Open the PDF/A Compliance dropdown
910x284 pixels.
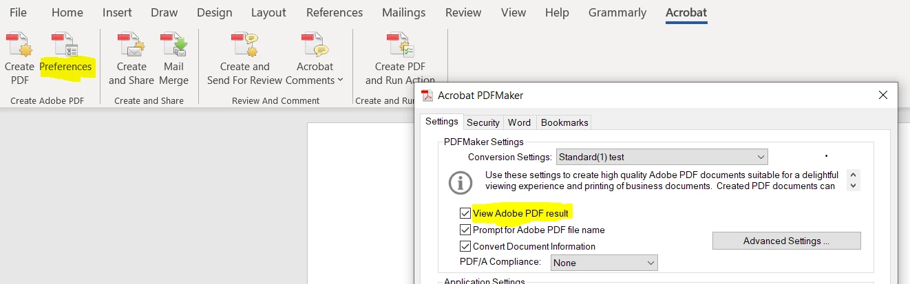coord(604,263)
